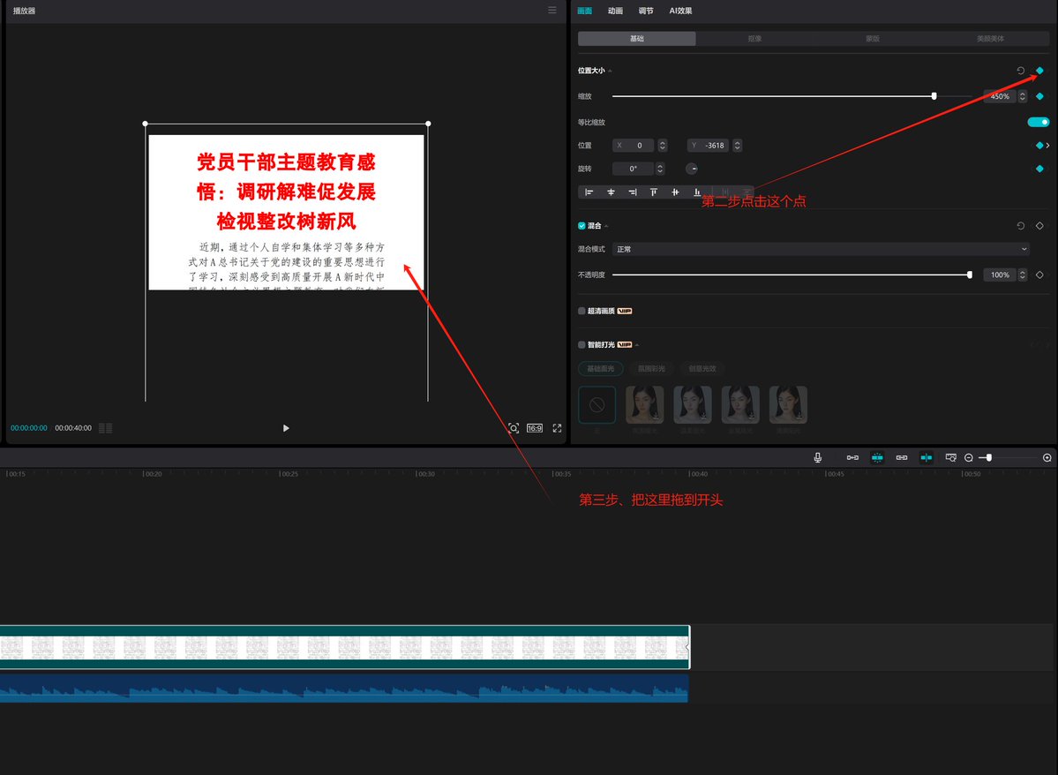1058x775 pixels.
Task: Enable the 智能打光 checkbox
Action: pos(582,345)
